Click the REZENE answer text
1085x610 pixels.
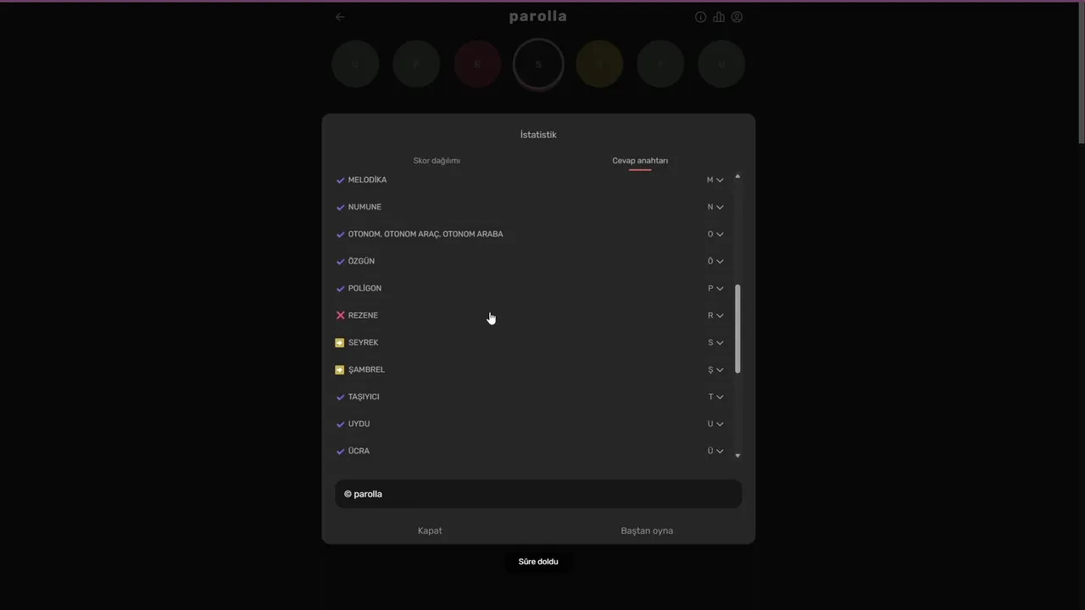(363, 316)
